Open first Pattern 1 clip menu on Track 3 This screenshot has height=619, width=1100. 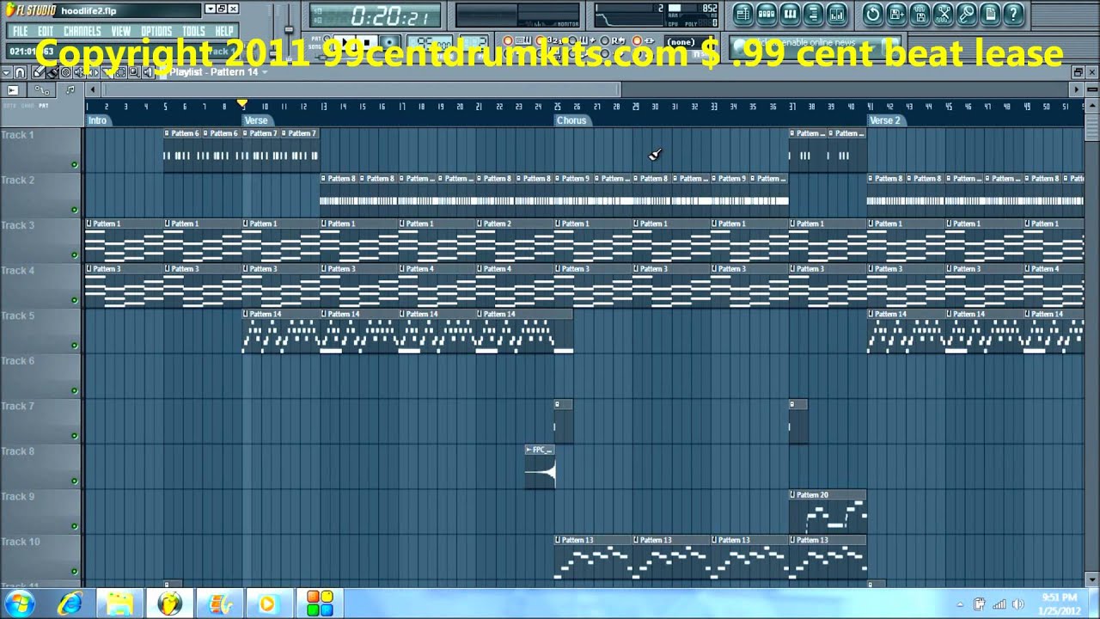[x=89, y=224]
